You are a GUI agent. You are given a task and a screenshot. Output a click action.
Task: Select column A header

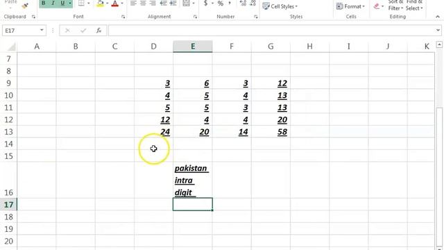(37, 47)
